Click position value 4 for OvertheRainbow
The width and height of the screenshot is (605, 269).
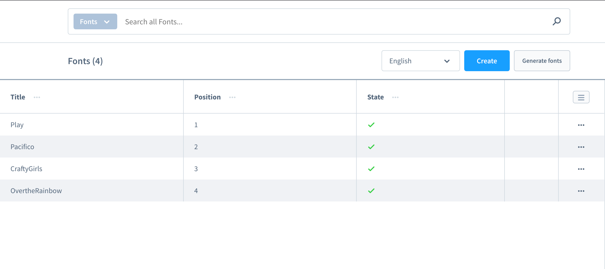pyautogui.click(x=196, y=191)
